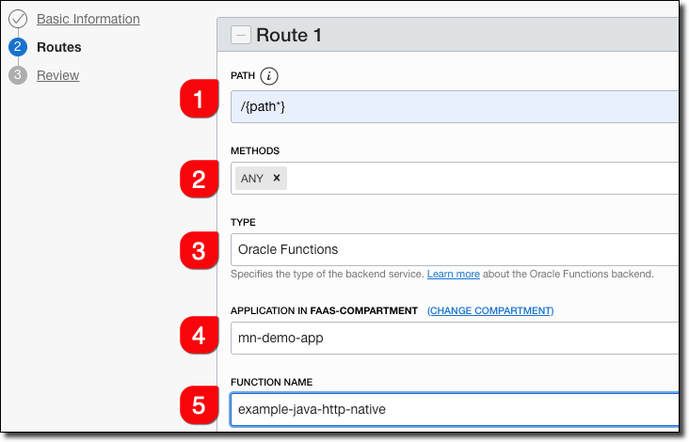Select the Function Name field
689x442 pixels.
pos(452,409)
